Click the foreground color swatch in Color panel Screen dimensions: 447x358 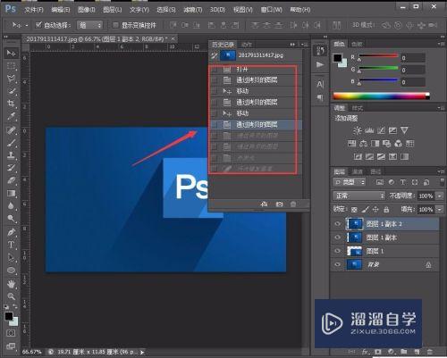338,58
